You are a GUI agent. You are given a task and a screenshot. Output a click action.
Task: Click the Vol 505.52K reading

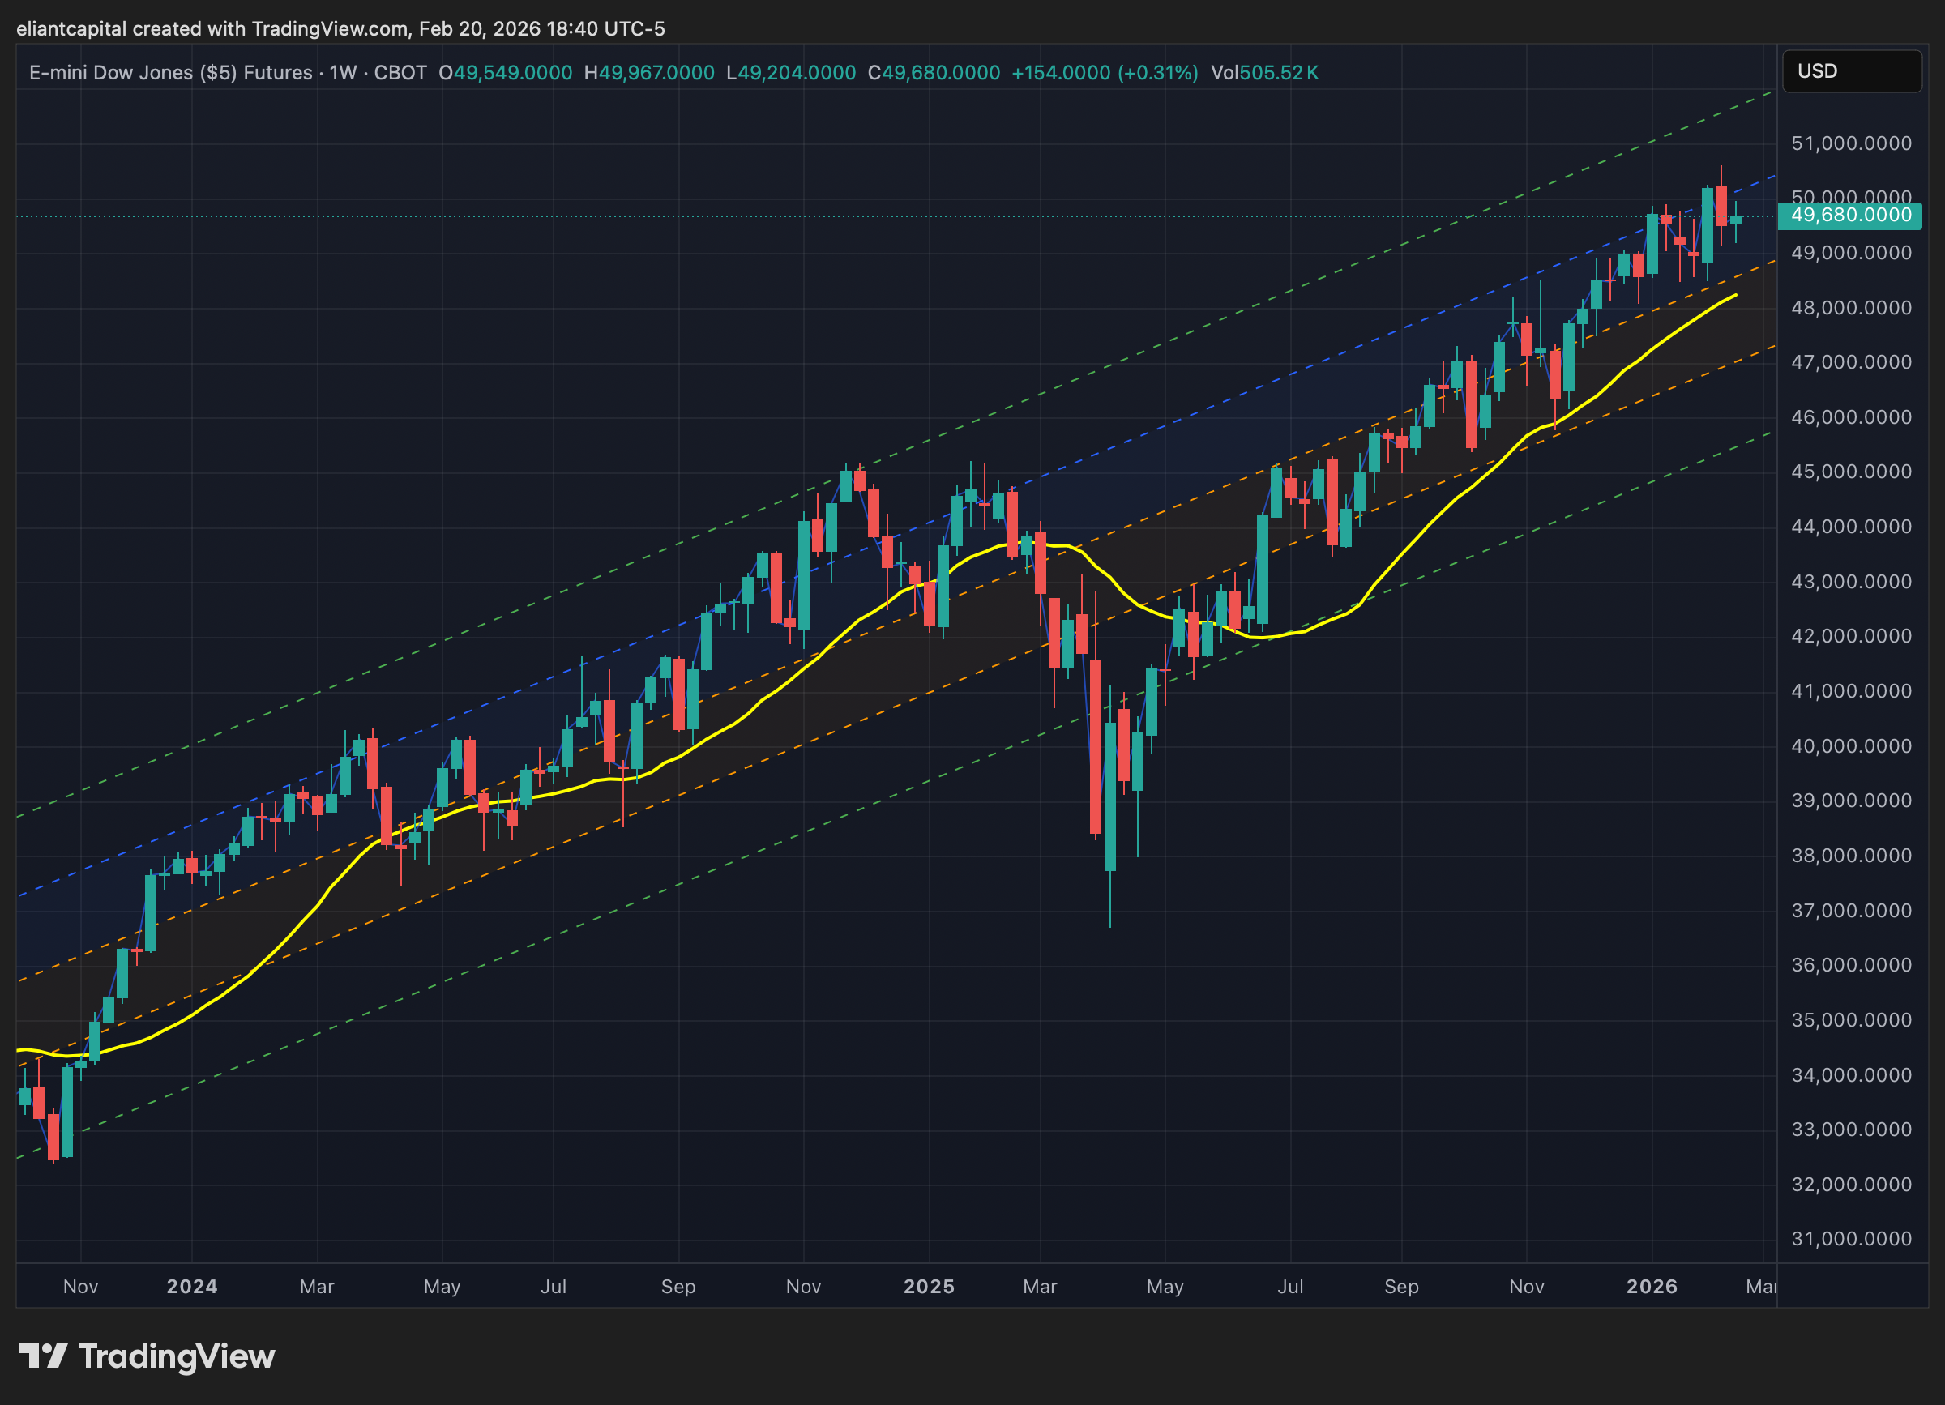[x=1264, y=73]
